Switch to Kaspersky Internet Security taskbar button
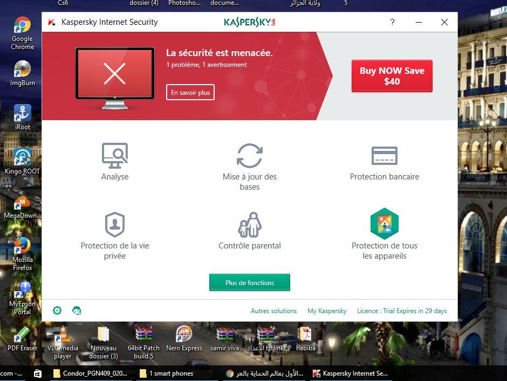The width and height of the screenshot is (507, 381). tap(351, 373)
